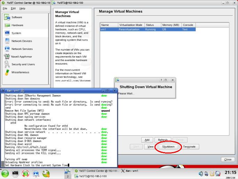Viewport: 238px width, 179px height.
Task: Click the dialog's question mark help button
Action: click(x=161, y=80)
